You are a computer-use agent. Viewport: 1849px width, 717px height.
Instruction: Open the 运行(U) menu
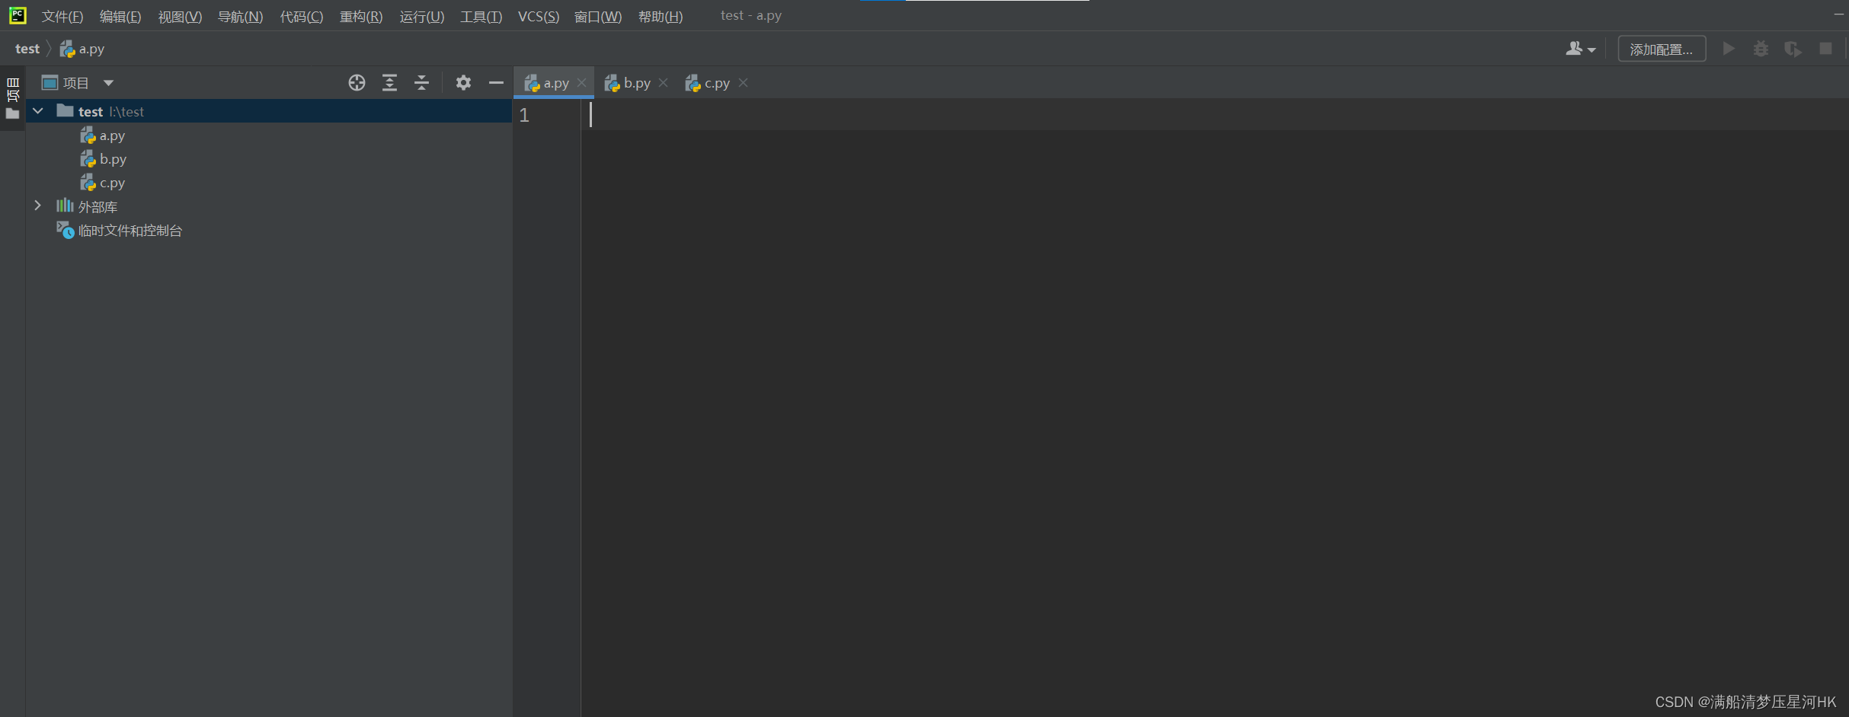(421, 16)
